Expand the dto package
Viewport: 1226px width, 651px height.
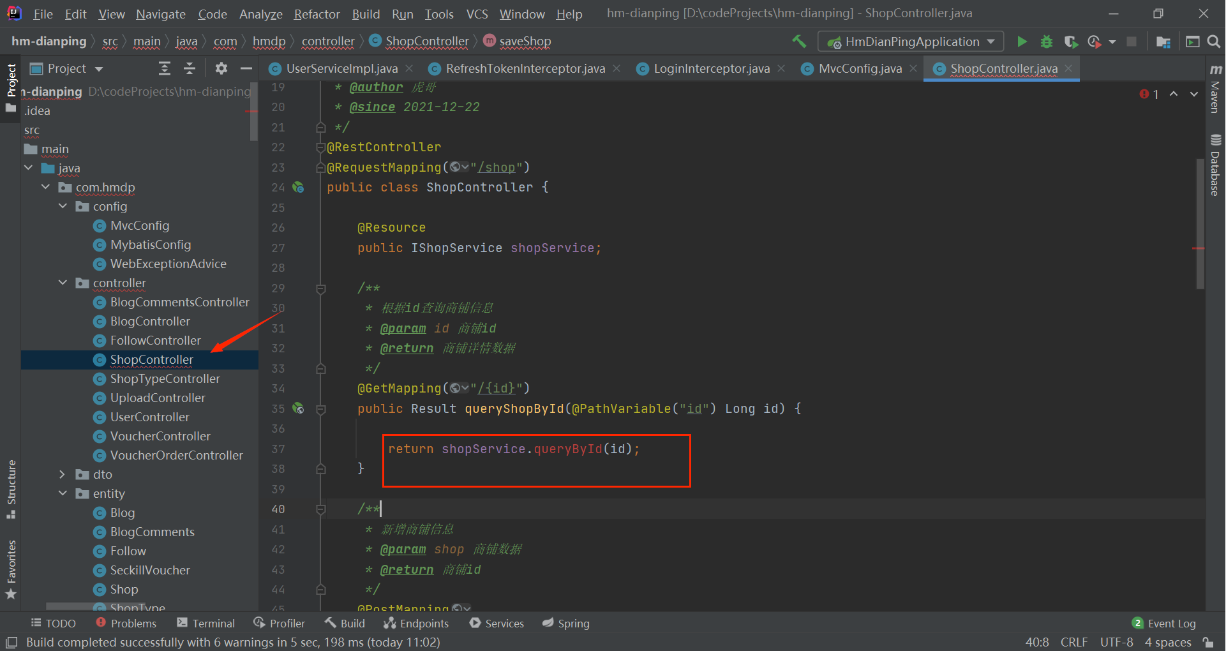click(63, 474)
